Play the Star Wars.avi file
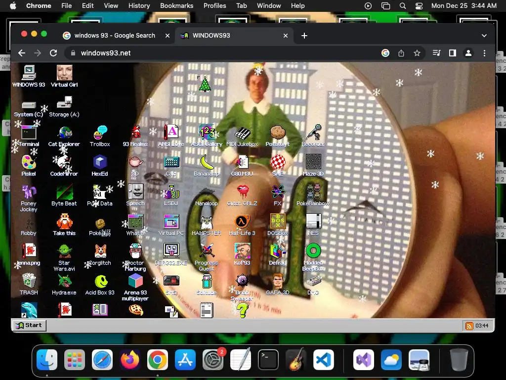Image resolution: width=506 pixels, height=380 pixels. click(64, 257)
